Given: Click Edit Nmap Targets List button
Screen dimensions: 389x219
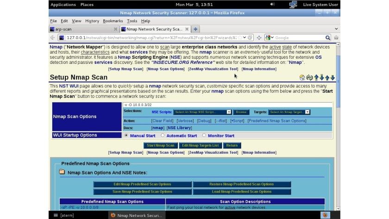Looking at the screenshot, I should point(200,145).
